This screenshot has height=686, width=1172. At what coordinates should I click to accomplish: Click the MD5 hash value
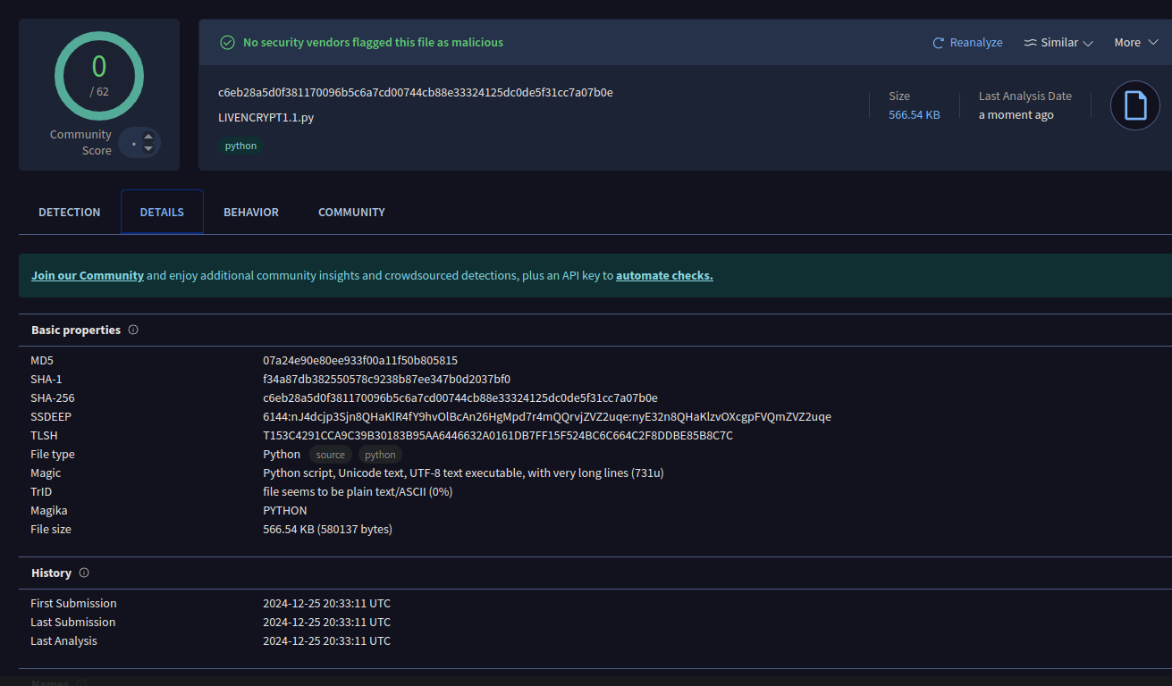360,360
